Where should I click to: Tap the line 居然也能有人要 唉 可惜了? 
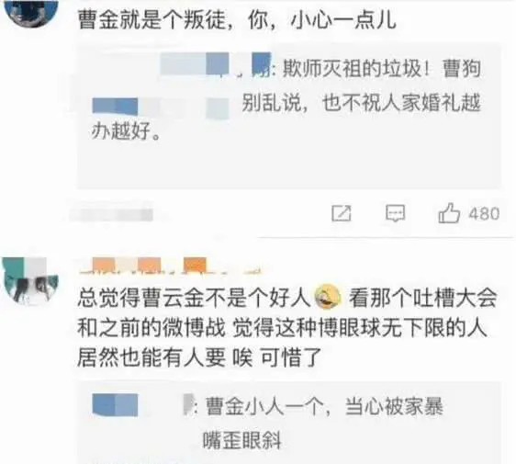(x=199, y=357)
